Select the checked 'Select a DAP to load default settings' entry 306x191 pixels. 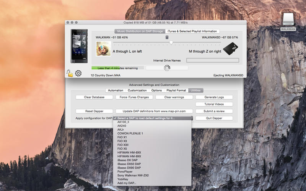(x=152, y=118)
